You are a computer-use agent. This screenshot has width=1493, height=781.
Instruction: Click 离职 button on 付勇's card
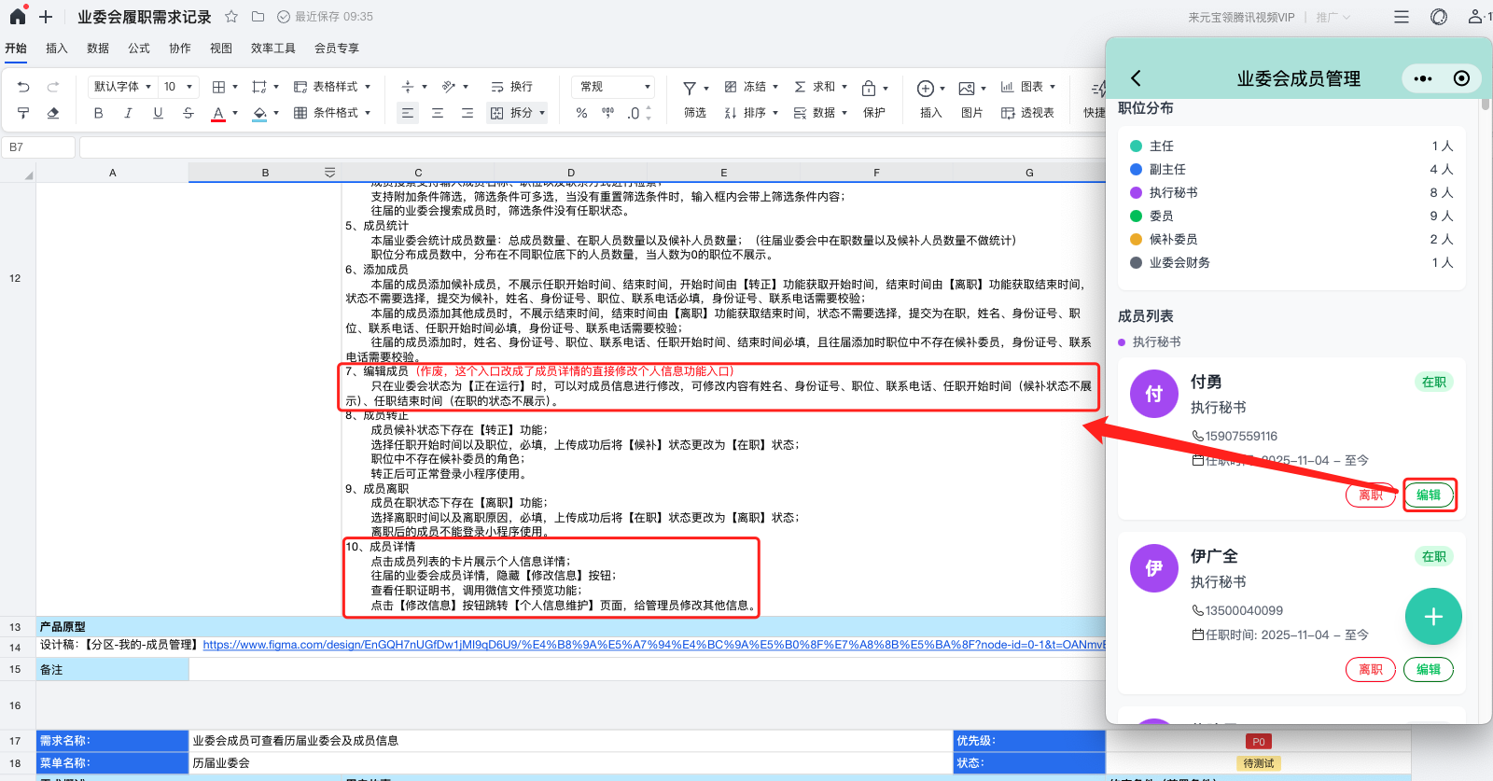point(1371,495)
